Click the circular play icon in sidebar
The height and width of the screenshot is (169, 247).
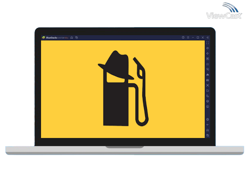pos(208,69)
